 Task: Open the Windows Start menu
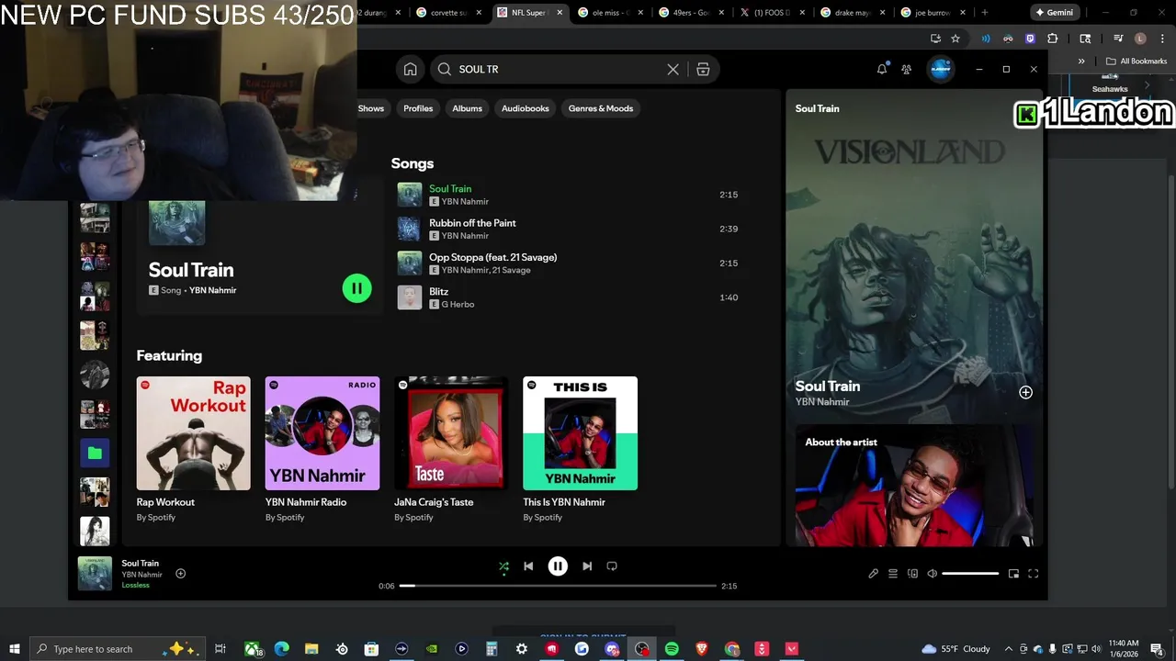(x=14, y=649)
